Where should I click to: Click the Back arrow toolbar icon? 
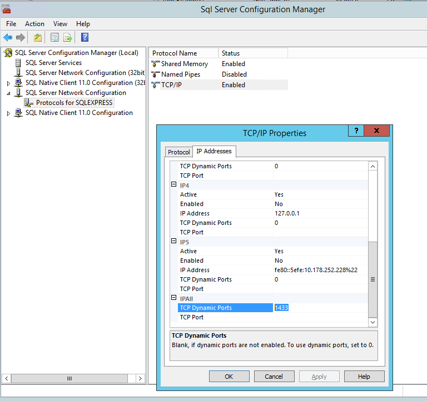[8, 37]
